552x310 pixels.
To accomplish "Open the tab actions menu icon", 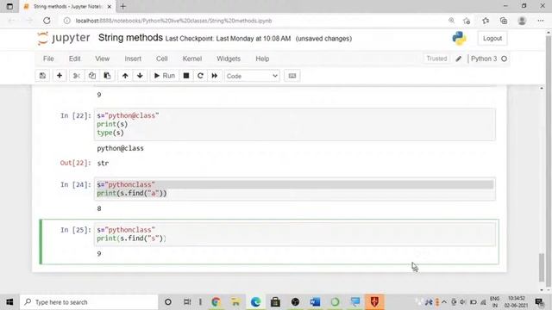I will (9, 6).
